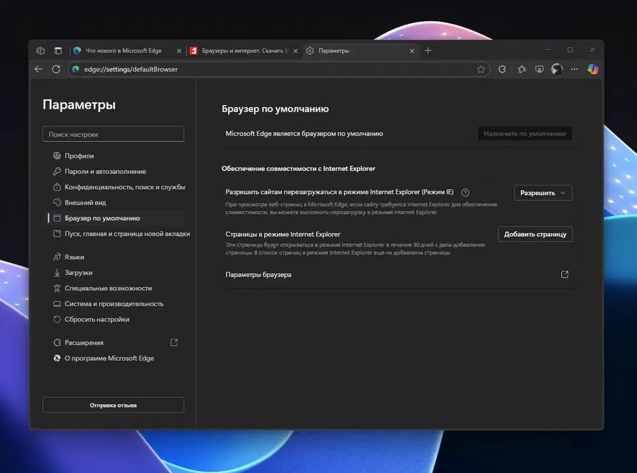Close the 'Браузеры и интернет' tab
The height and width of the screenshot is (473, 637).
coord(296,51)
